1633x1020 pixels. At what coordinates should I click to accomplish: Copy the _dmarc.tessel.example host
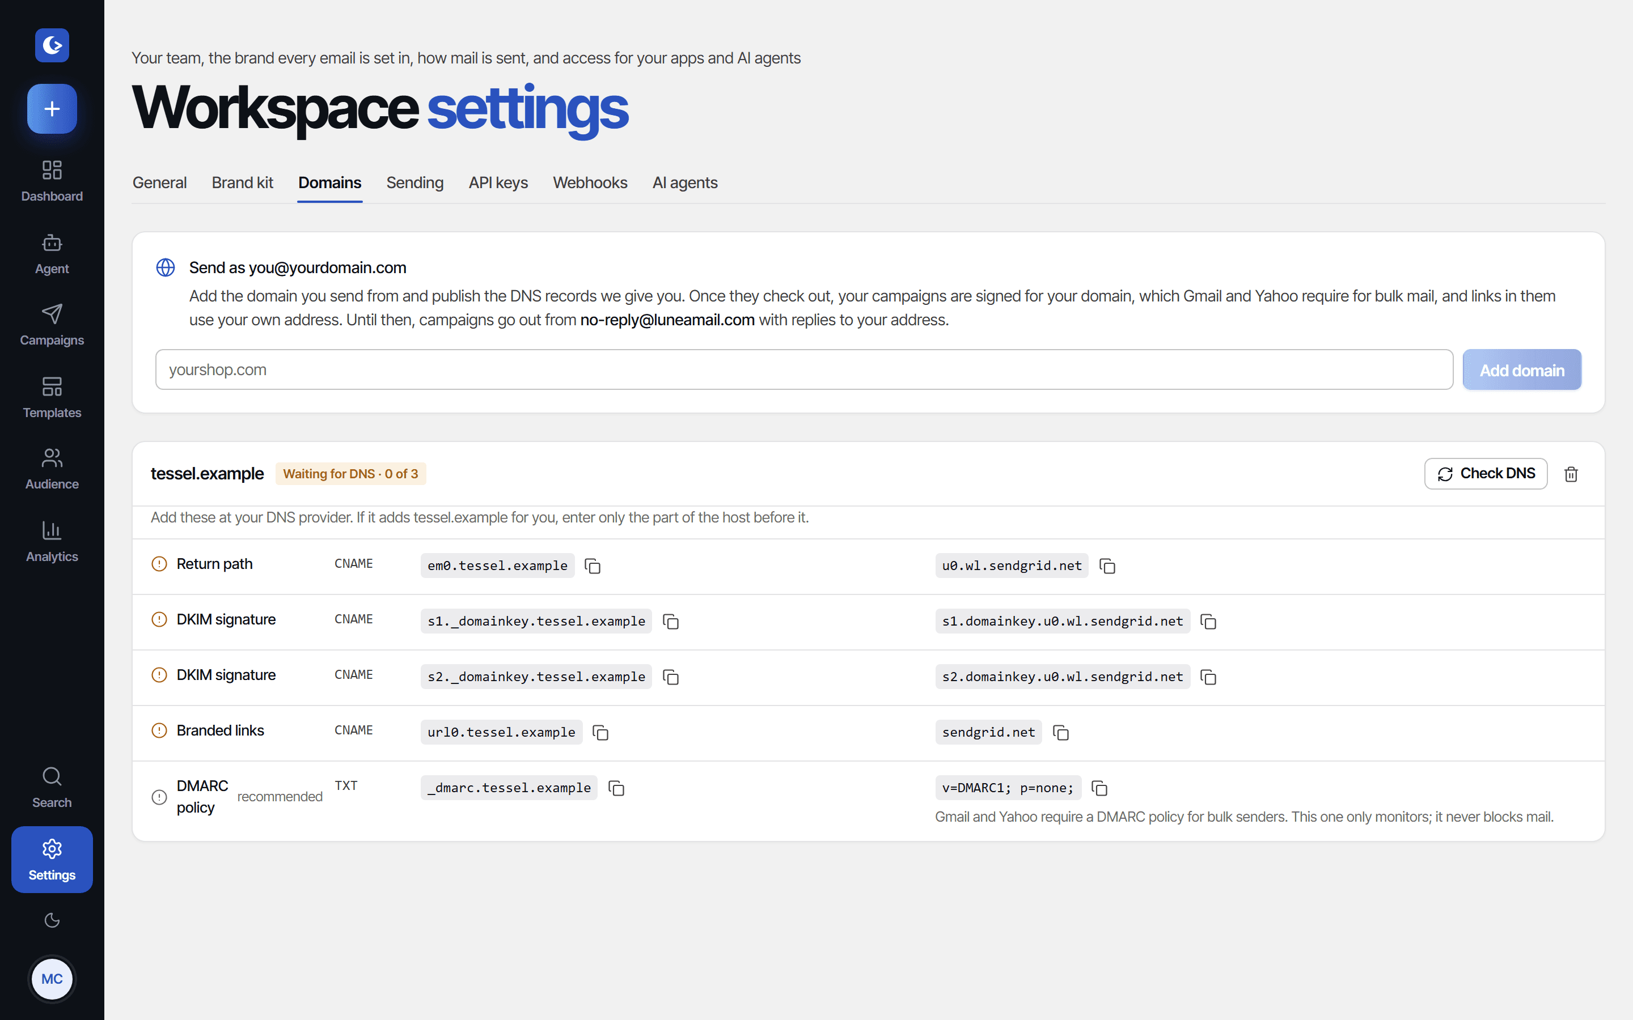[x=616, y=788]
